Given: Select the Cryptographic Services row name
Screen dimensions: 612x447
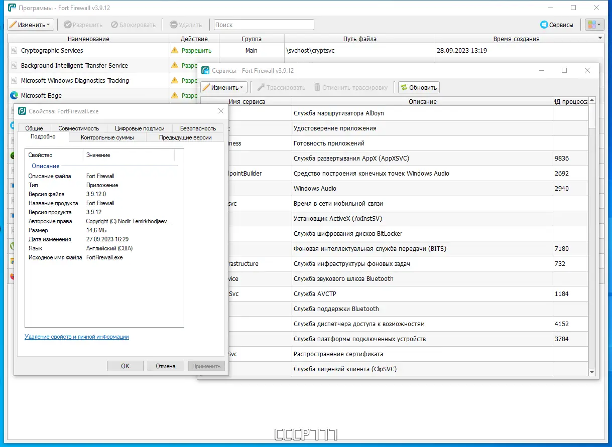Looking at the screenshot, I should (52, 51).
